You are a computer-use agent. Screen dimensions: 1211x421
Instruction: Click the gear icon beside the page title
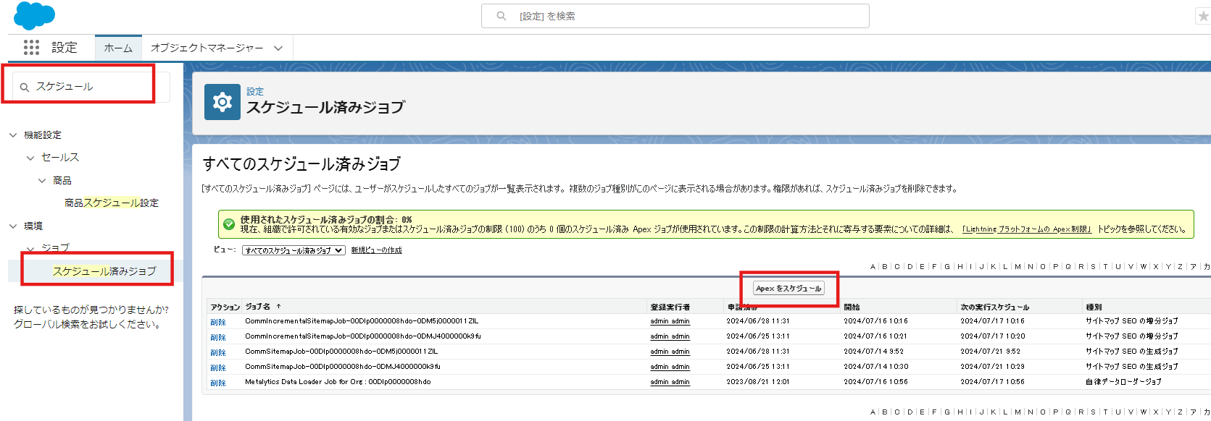pos(222,102)
